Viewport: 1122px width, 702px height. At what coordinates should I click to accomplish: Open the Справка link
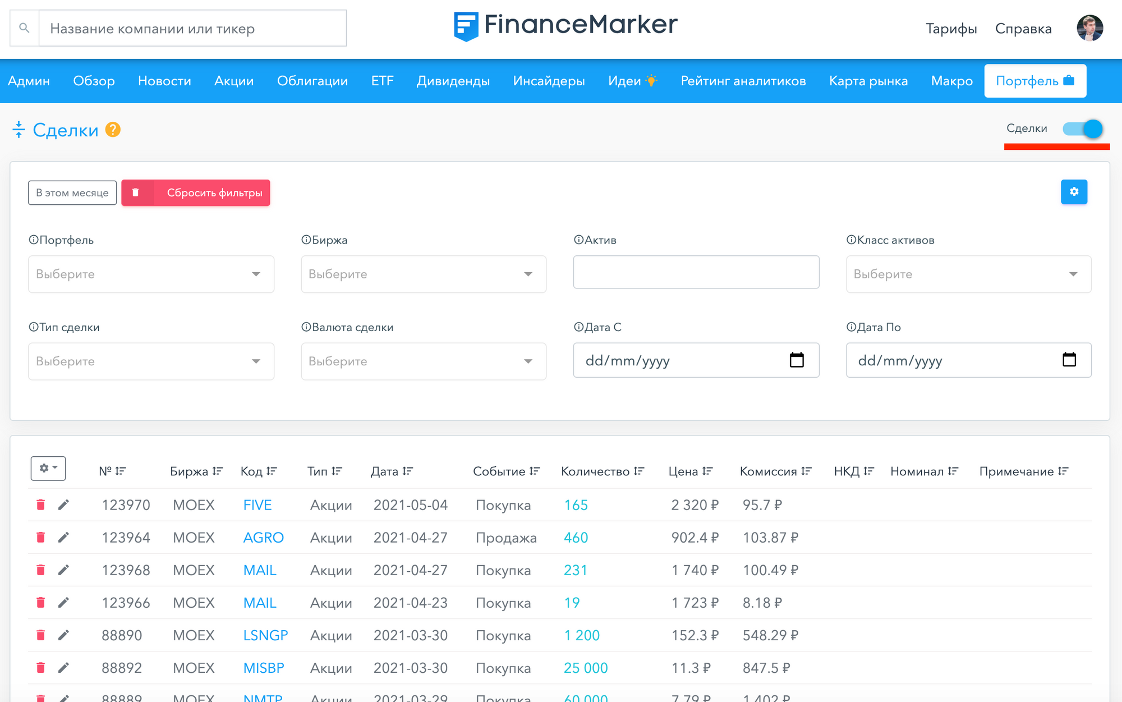click(1023, 29)
